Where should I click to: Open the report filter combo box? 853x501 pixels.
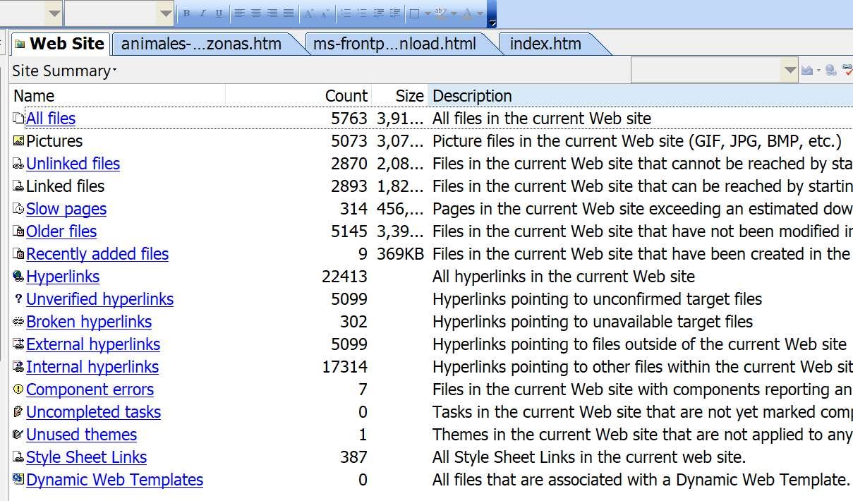(x=714, y=70)
